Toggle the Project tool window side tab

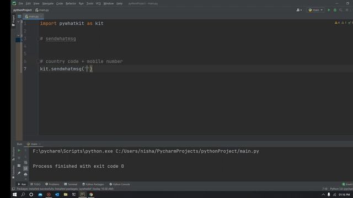point(13,20)
